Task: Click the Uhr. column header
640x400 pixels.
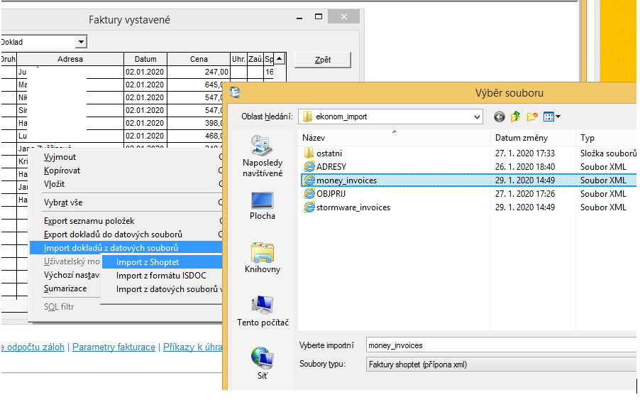Action: point(239,59)
